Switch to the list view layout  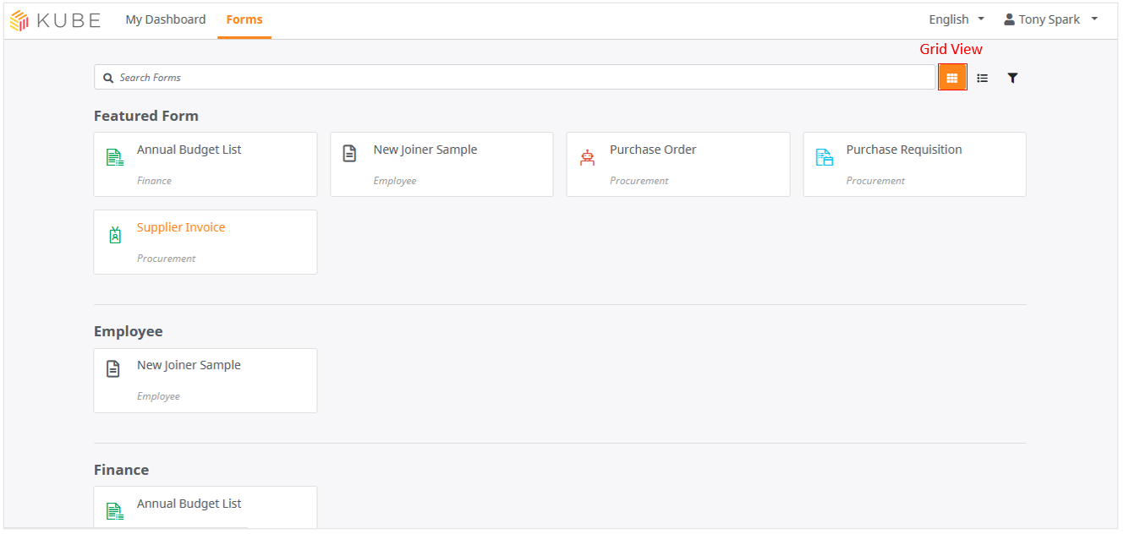982,78
